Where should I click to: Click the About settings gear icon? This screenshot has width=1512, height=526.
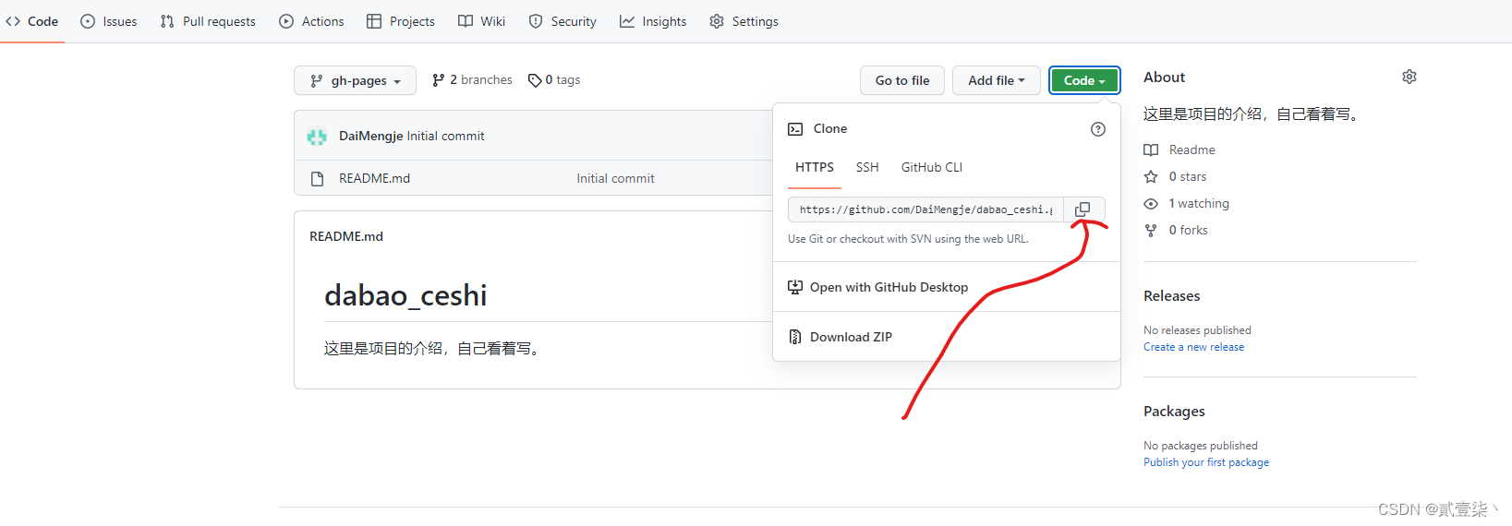[1409, 77]
